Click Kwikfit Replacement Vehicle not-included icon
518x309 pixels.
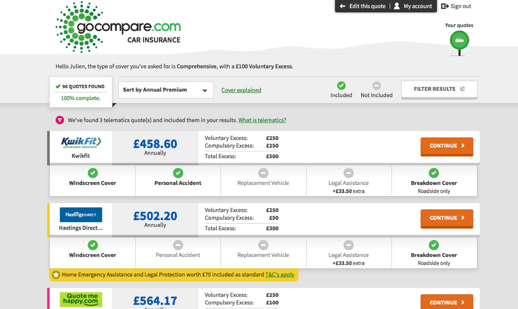(x=263, y=173)
